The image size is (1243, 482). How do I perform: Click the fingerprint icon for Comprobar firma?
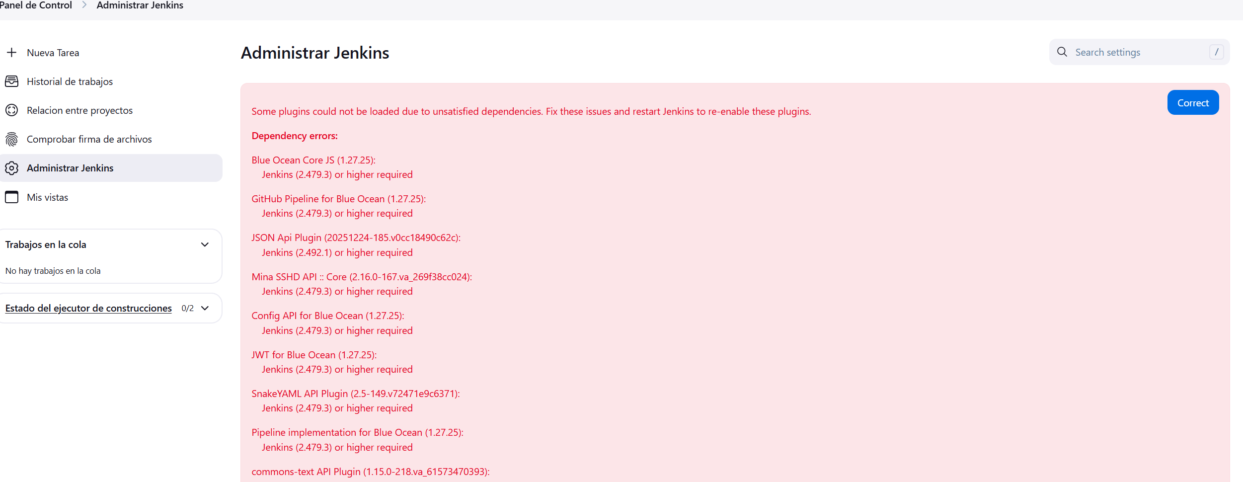tap(12, 139)
